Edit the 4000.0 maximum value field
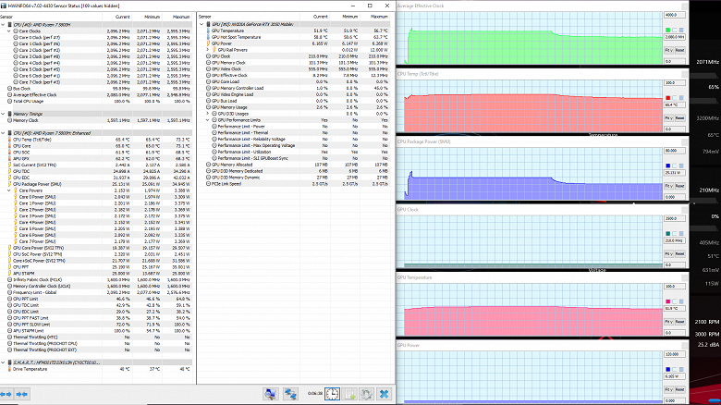721x405 pixels. [x=676, y=15]
